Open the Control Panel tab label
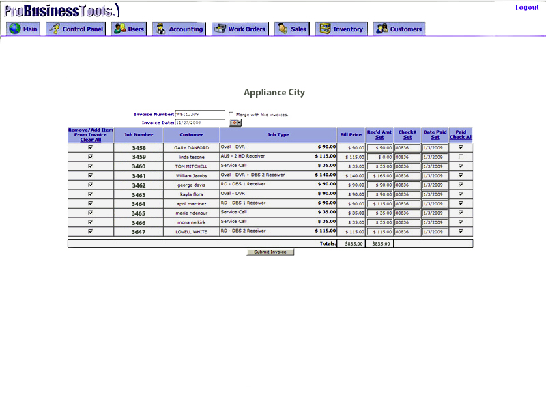546x401 pixels. [83, 29]
